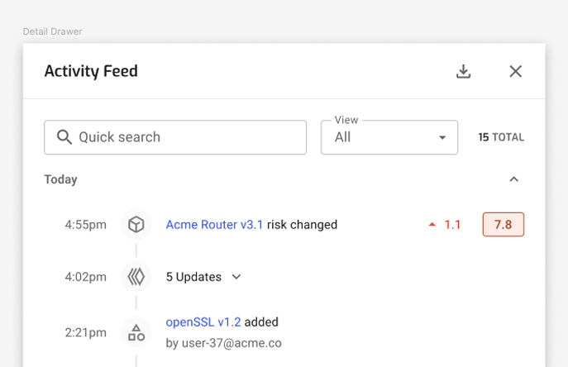Click the View dropdown arrow
Viewport: 568px width, 367px height.
(442, 138)
